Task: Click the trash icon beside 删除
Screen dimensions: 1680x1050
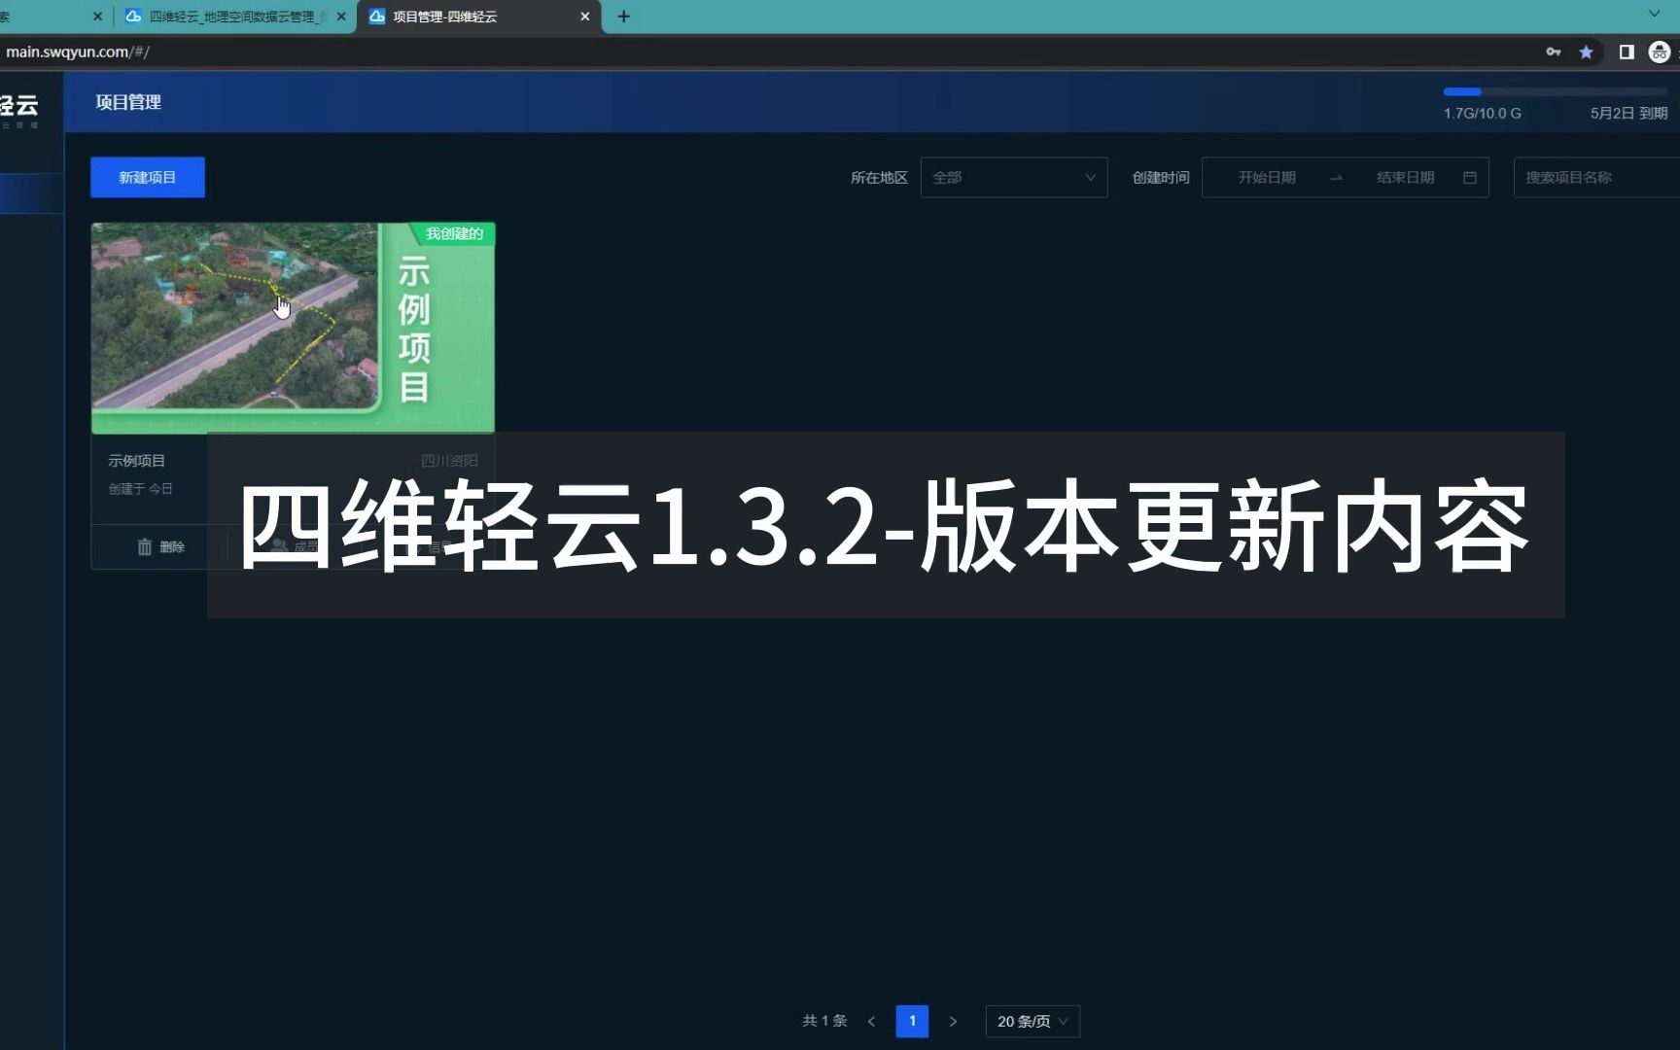Action: [x=144, y=546]
